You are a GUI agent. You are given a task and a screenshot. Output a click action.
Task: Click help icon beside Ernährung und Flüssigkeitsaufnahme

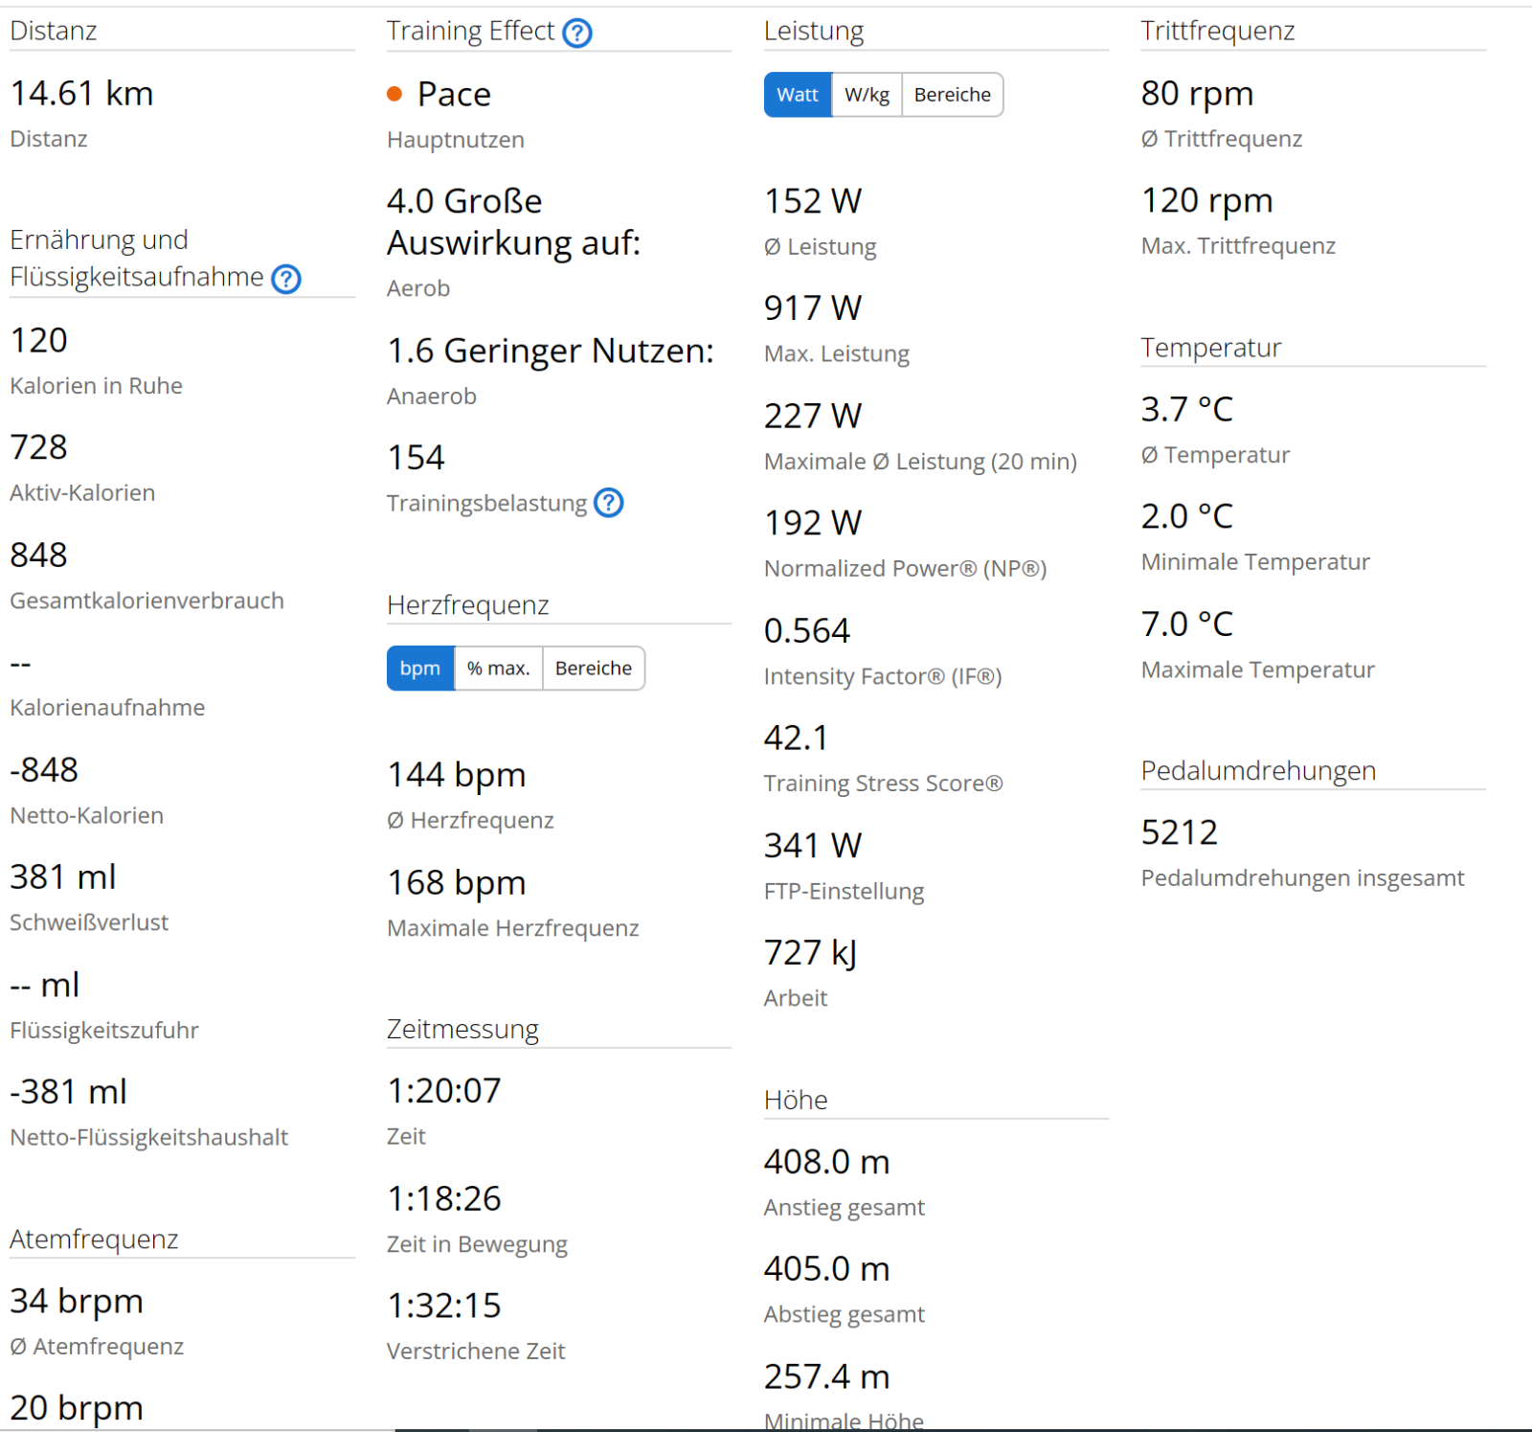click(286, 279)
